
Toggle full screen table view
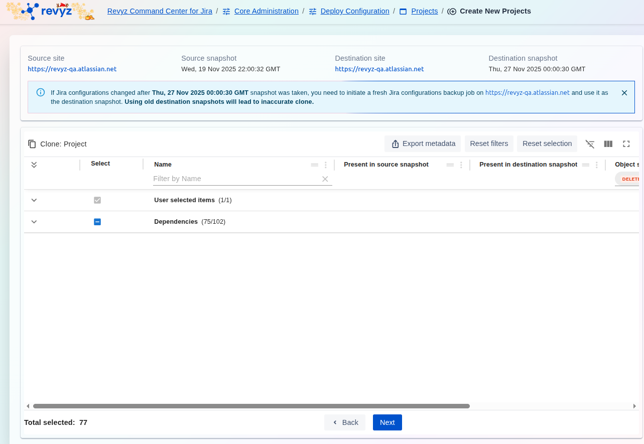tap(626, 144)
